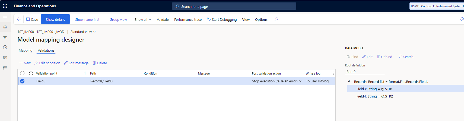Click the Condition column header
The height and width of the screenshot is (121, 464).
[x=151, y=73]
